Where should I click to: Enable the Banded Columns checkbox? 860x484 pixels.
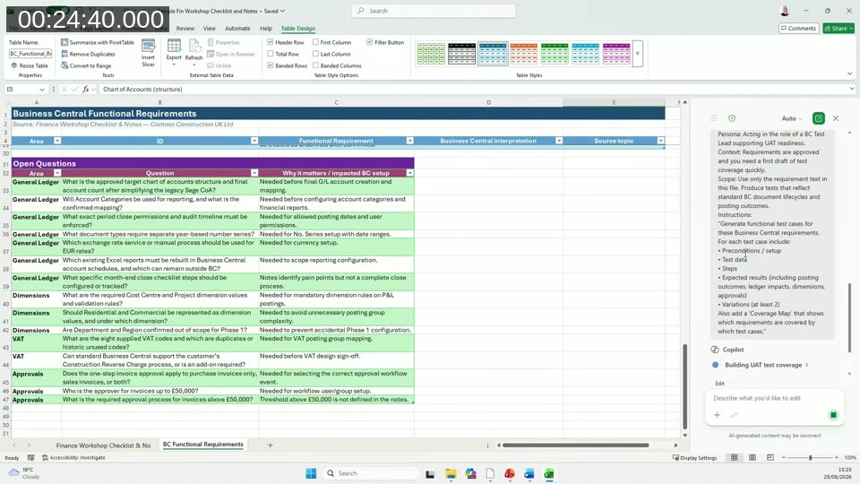[316, 65]
